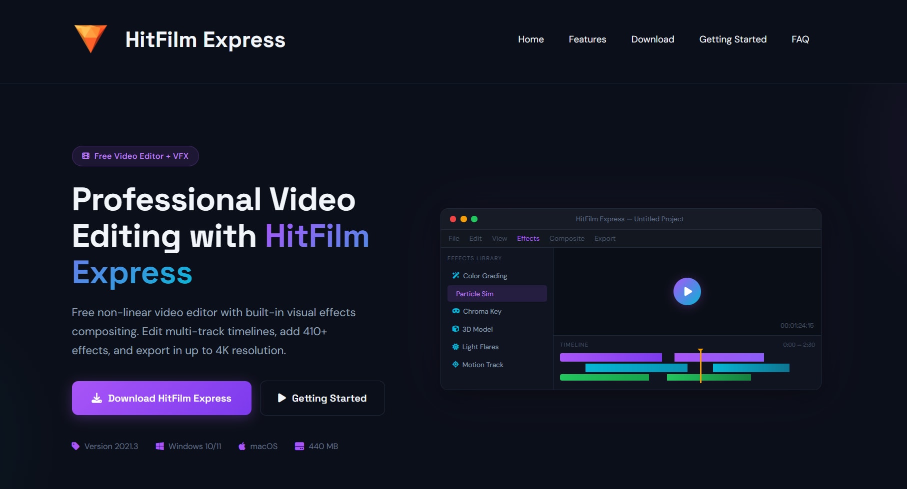Click the first green clip on the timeline
This screenshot has width=907, height=489.
(604, 378)
